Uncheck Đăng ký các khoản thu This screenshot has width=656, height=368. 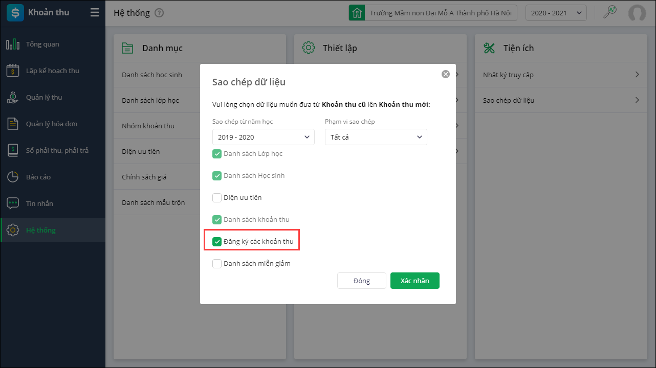click(x=217, y=241)
